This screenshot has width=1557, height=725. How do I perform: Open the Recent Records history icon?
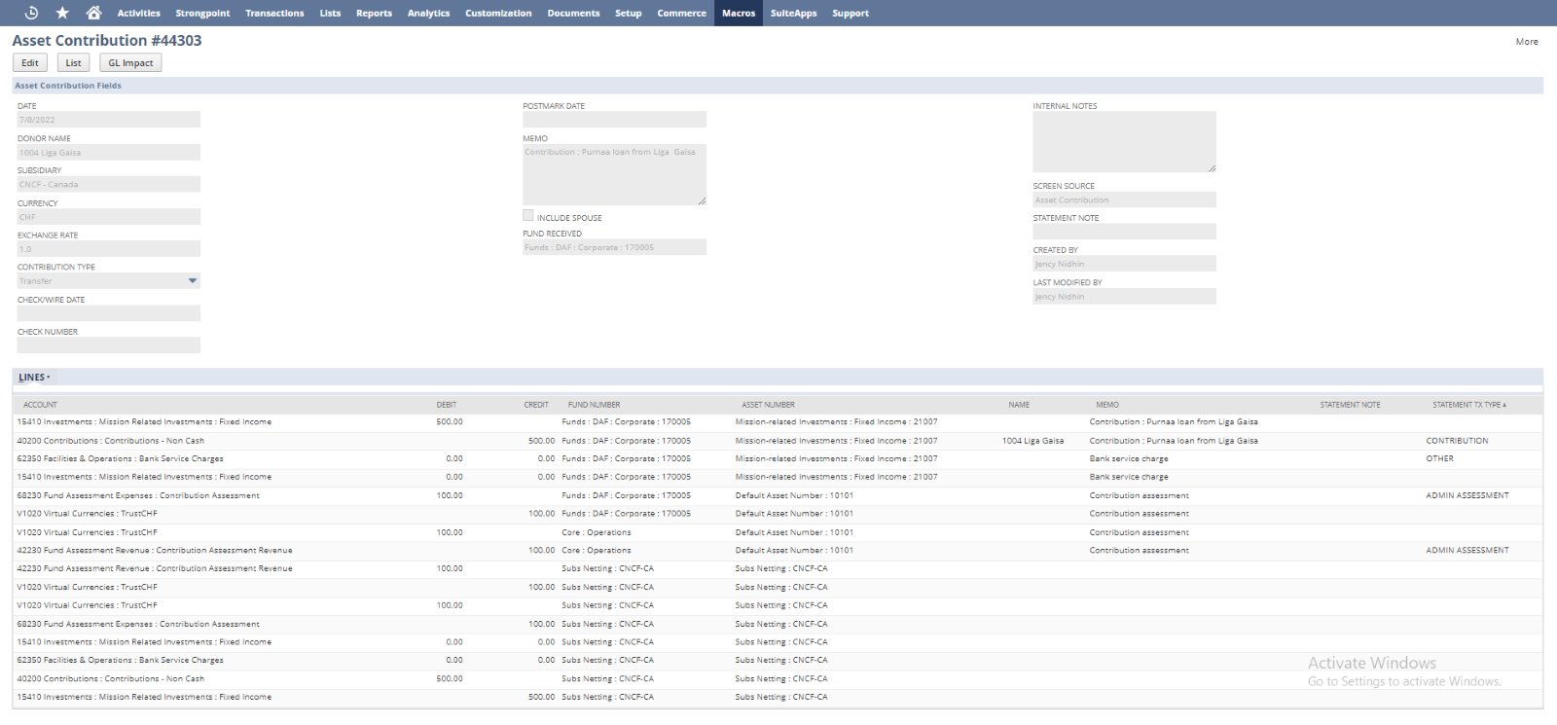31,13
